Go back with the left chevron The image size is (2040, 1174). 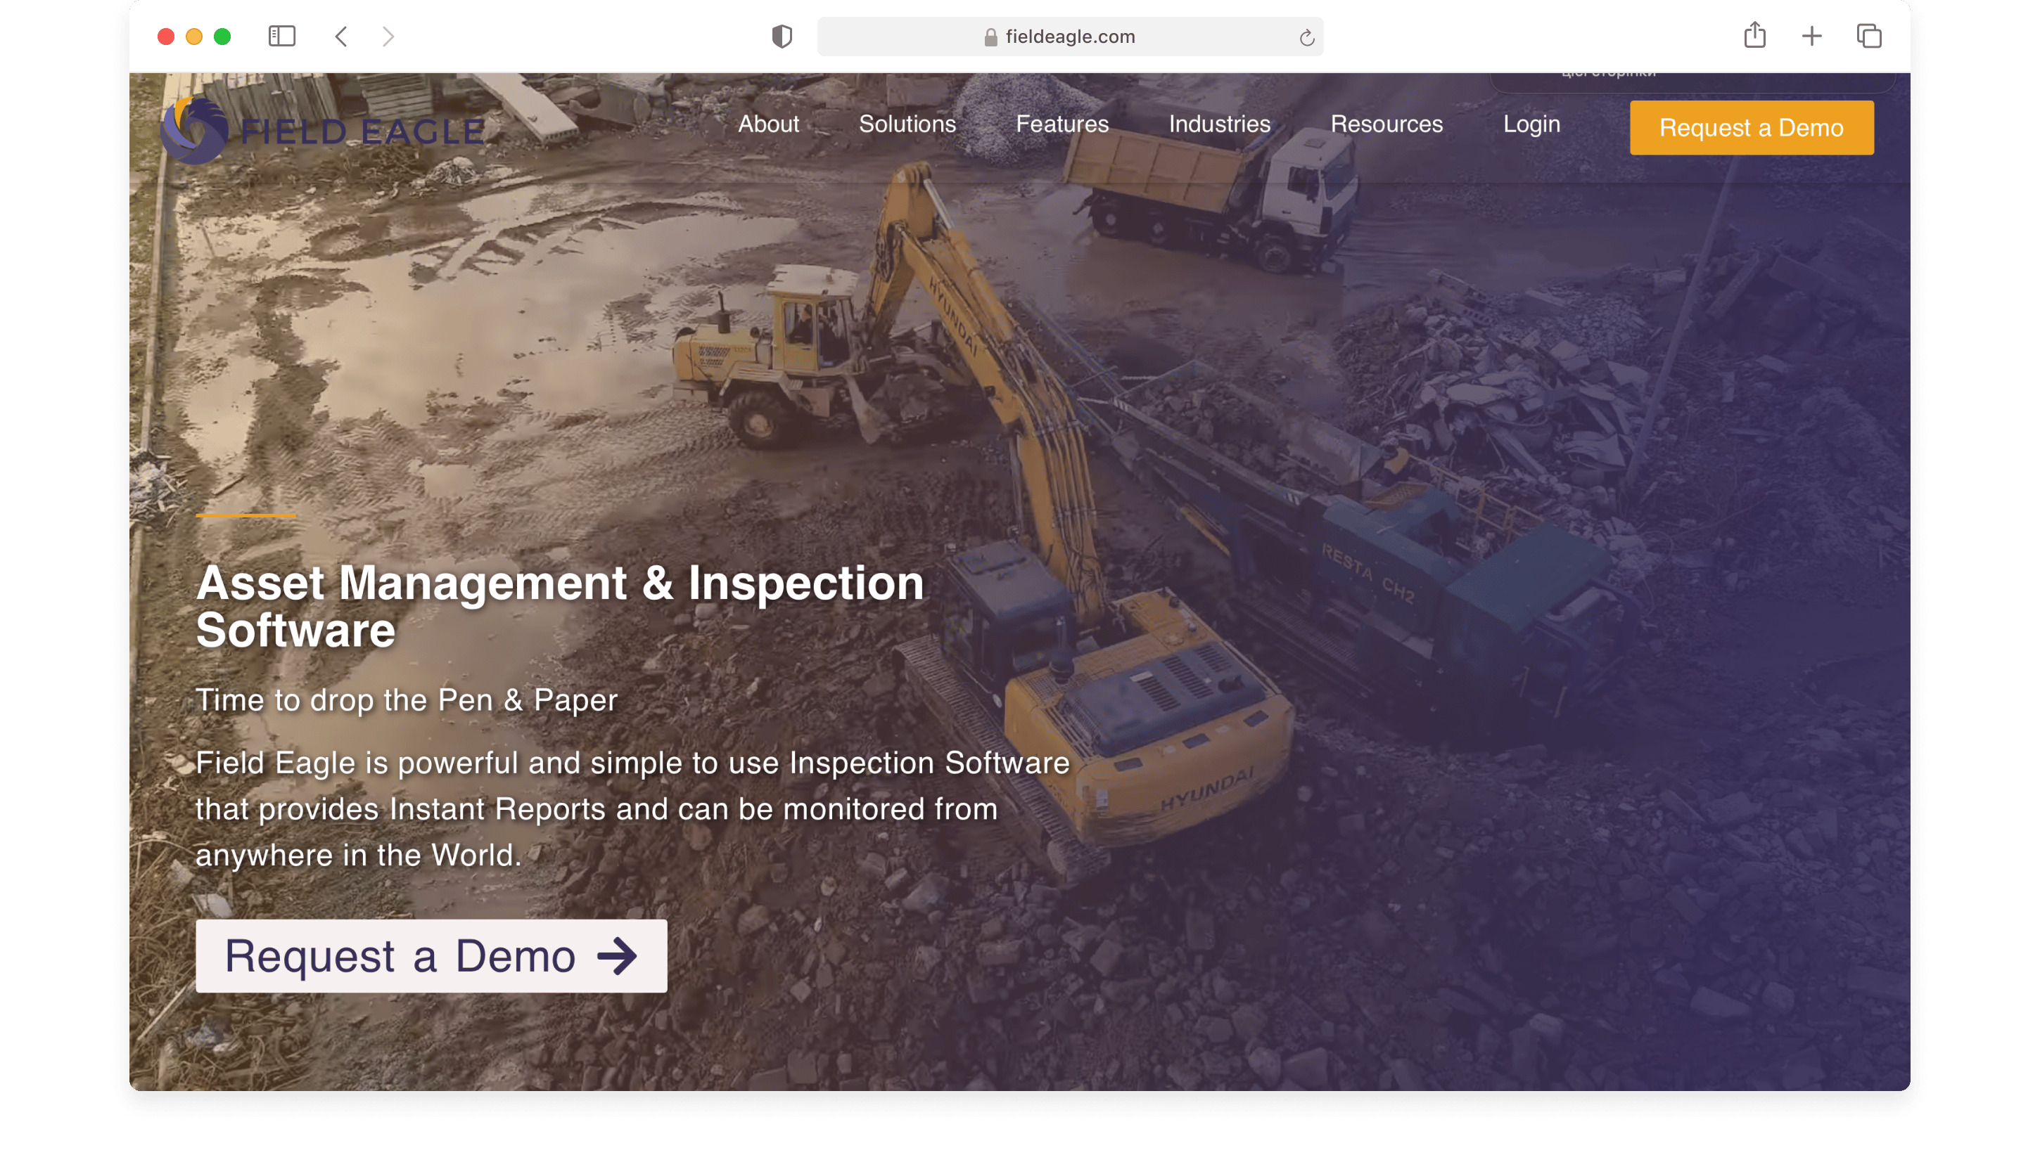(x=341, y=37)
